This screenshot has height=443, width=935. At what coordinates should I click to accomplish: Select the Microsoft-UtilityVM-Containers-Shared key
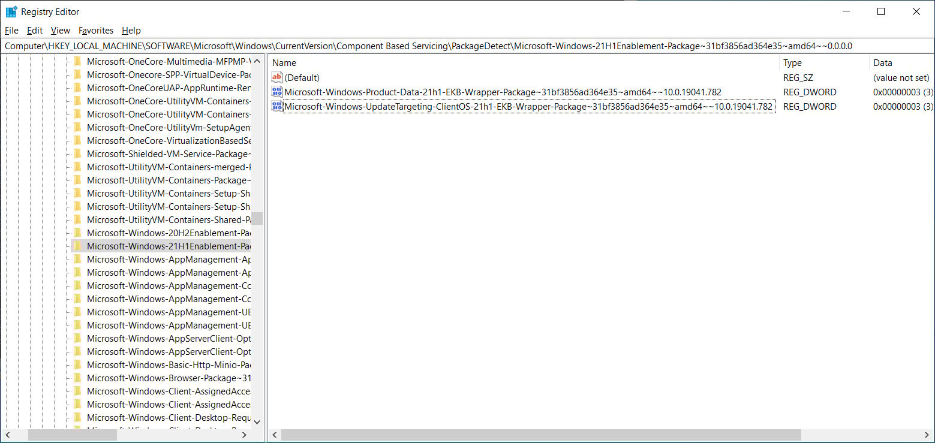[x=169, y=219]
